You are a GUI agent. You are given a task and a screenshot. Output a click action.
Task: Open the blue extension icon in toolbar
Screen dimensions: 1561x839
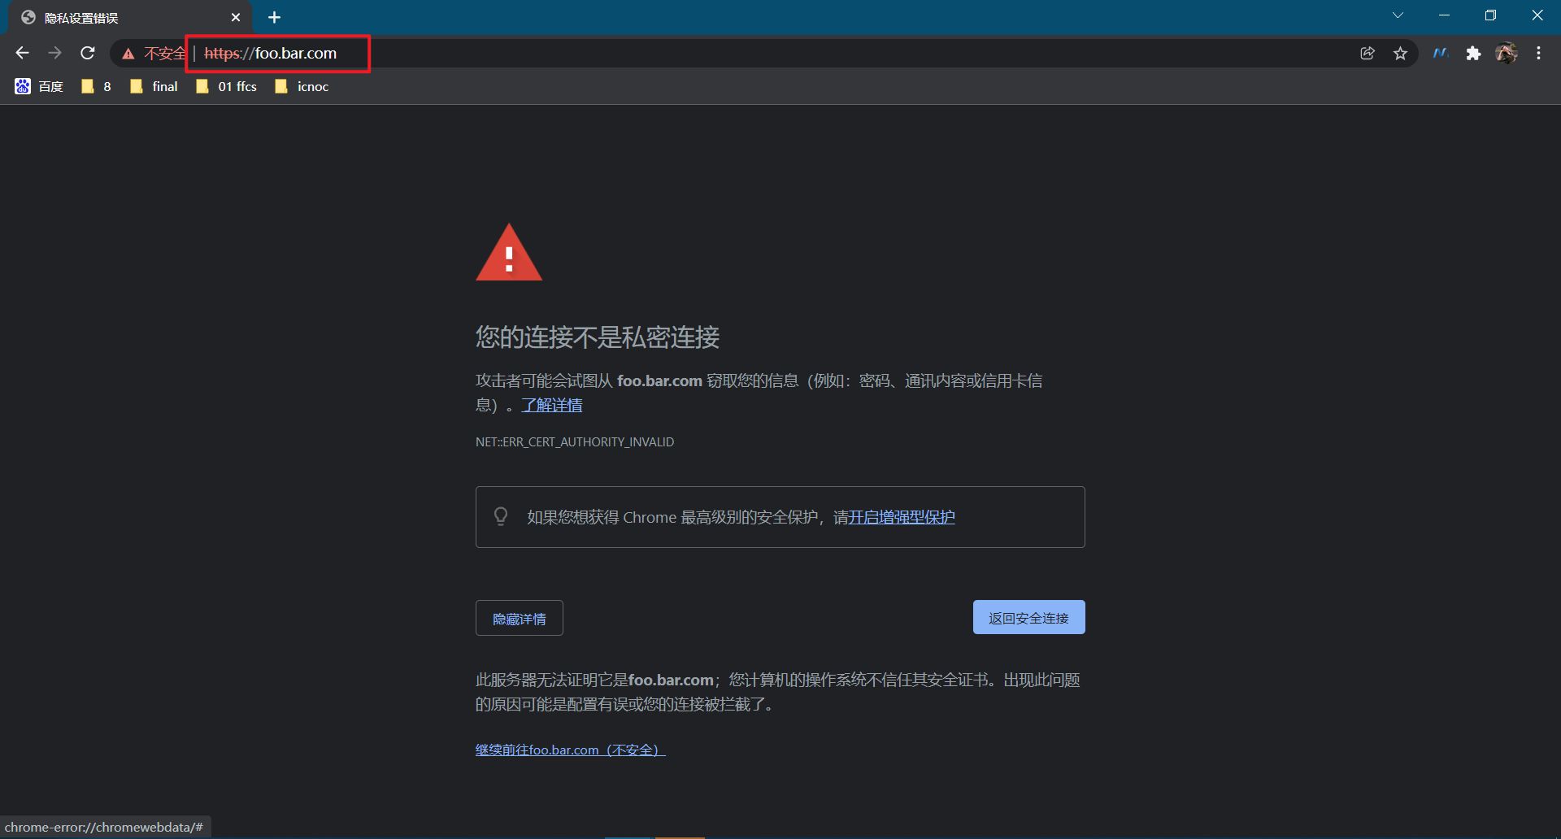(x=1441, y=53)
